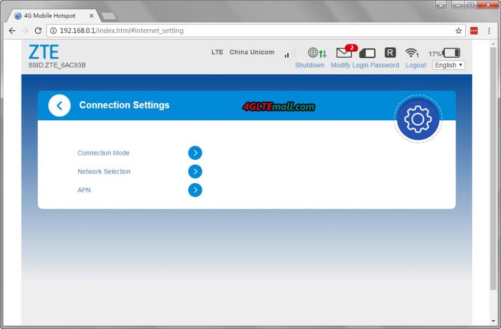Bookmark this page with the star icon
The height and width of the screenshot is (329, 501).
[459, 30]
